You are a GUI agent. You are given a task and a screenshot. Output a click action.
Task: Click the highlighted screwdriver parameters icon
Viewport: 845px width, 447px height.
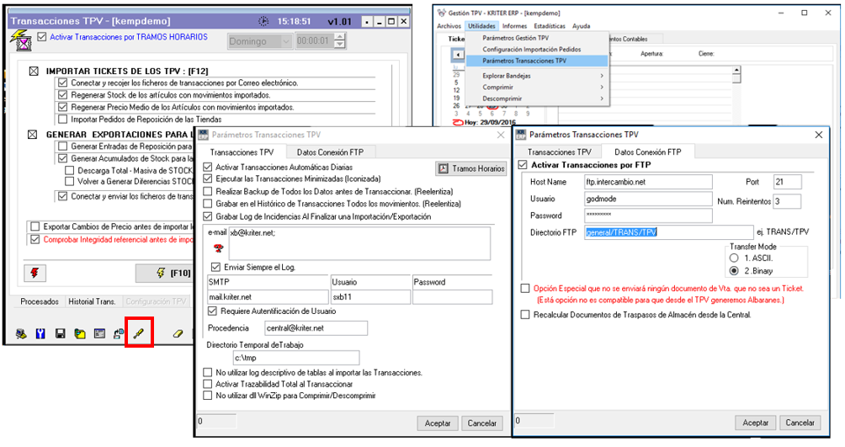pos(138,333)
